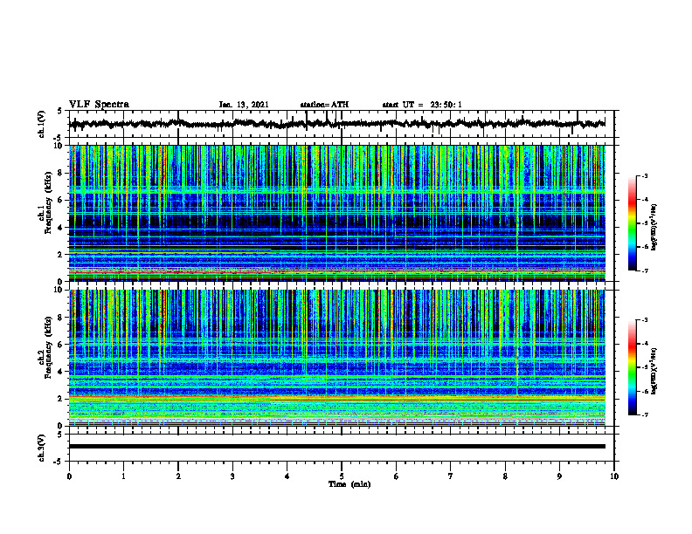This screenshot has width=692, height=534.
Task: Click the ch.2 spectrogram panel
Action: coord(336,358)
